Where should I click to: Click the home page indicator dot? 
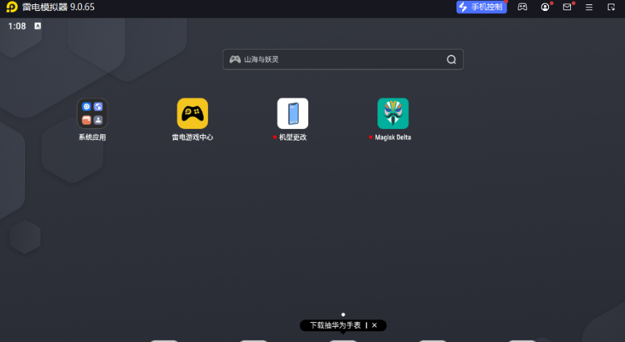tap(343, 314)
